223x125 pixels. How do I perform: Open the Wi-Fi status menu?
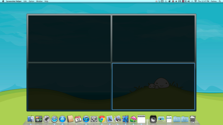196,1
